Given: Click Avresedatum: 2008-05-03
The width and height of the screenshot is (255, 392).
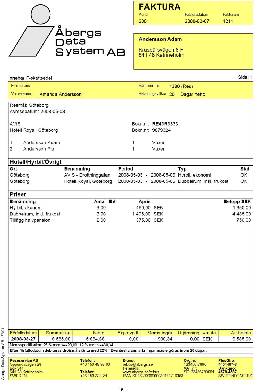Looking at the screenshot, I should coord(37,112).
